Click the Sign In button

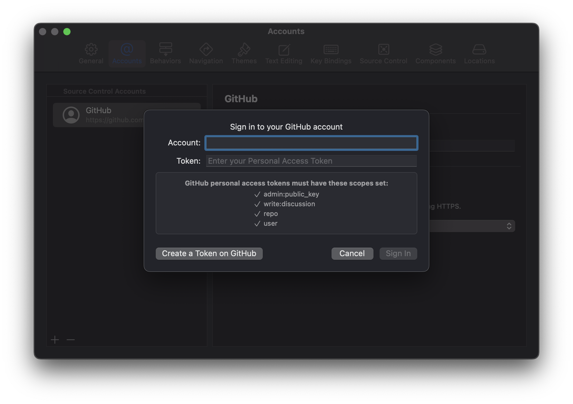coord(398,254)
